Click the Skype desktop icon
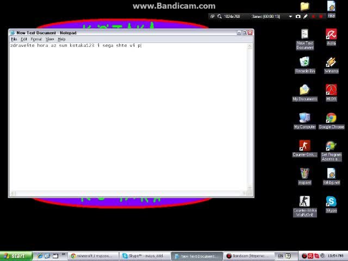The height and width of the screenshot is (261, 348). tap(331, 203)
